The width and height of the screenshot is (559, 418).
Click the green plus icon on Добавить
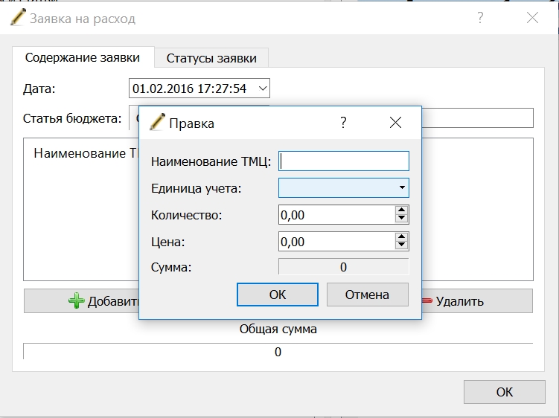click(76, 300)
